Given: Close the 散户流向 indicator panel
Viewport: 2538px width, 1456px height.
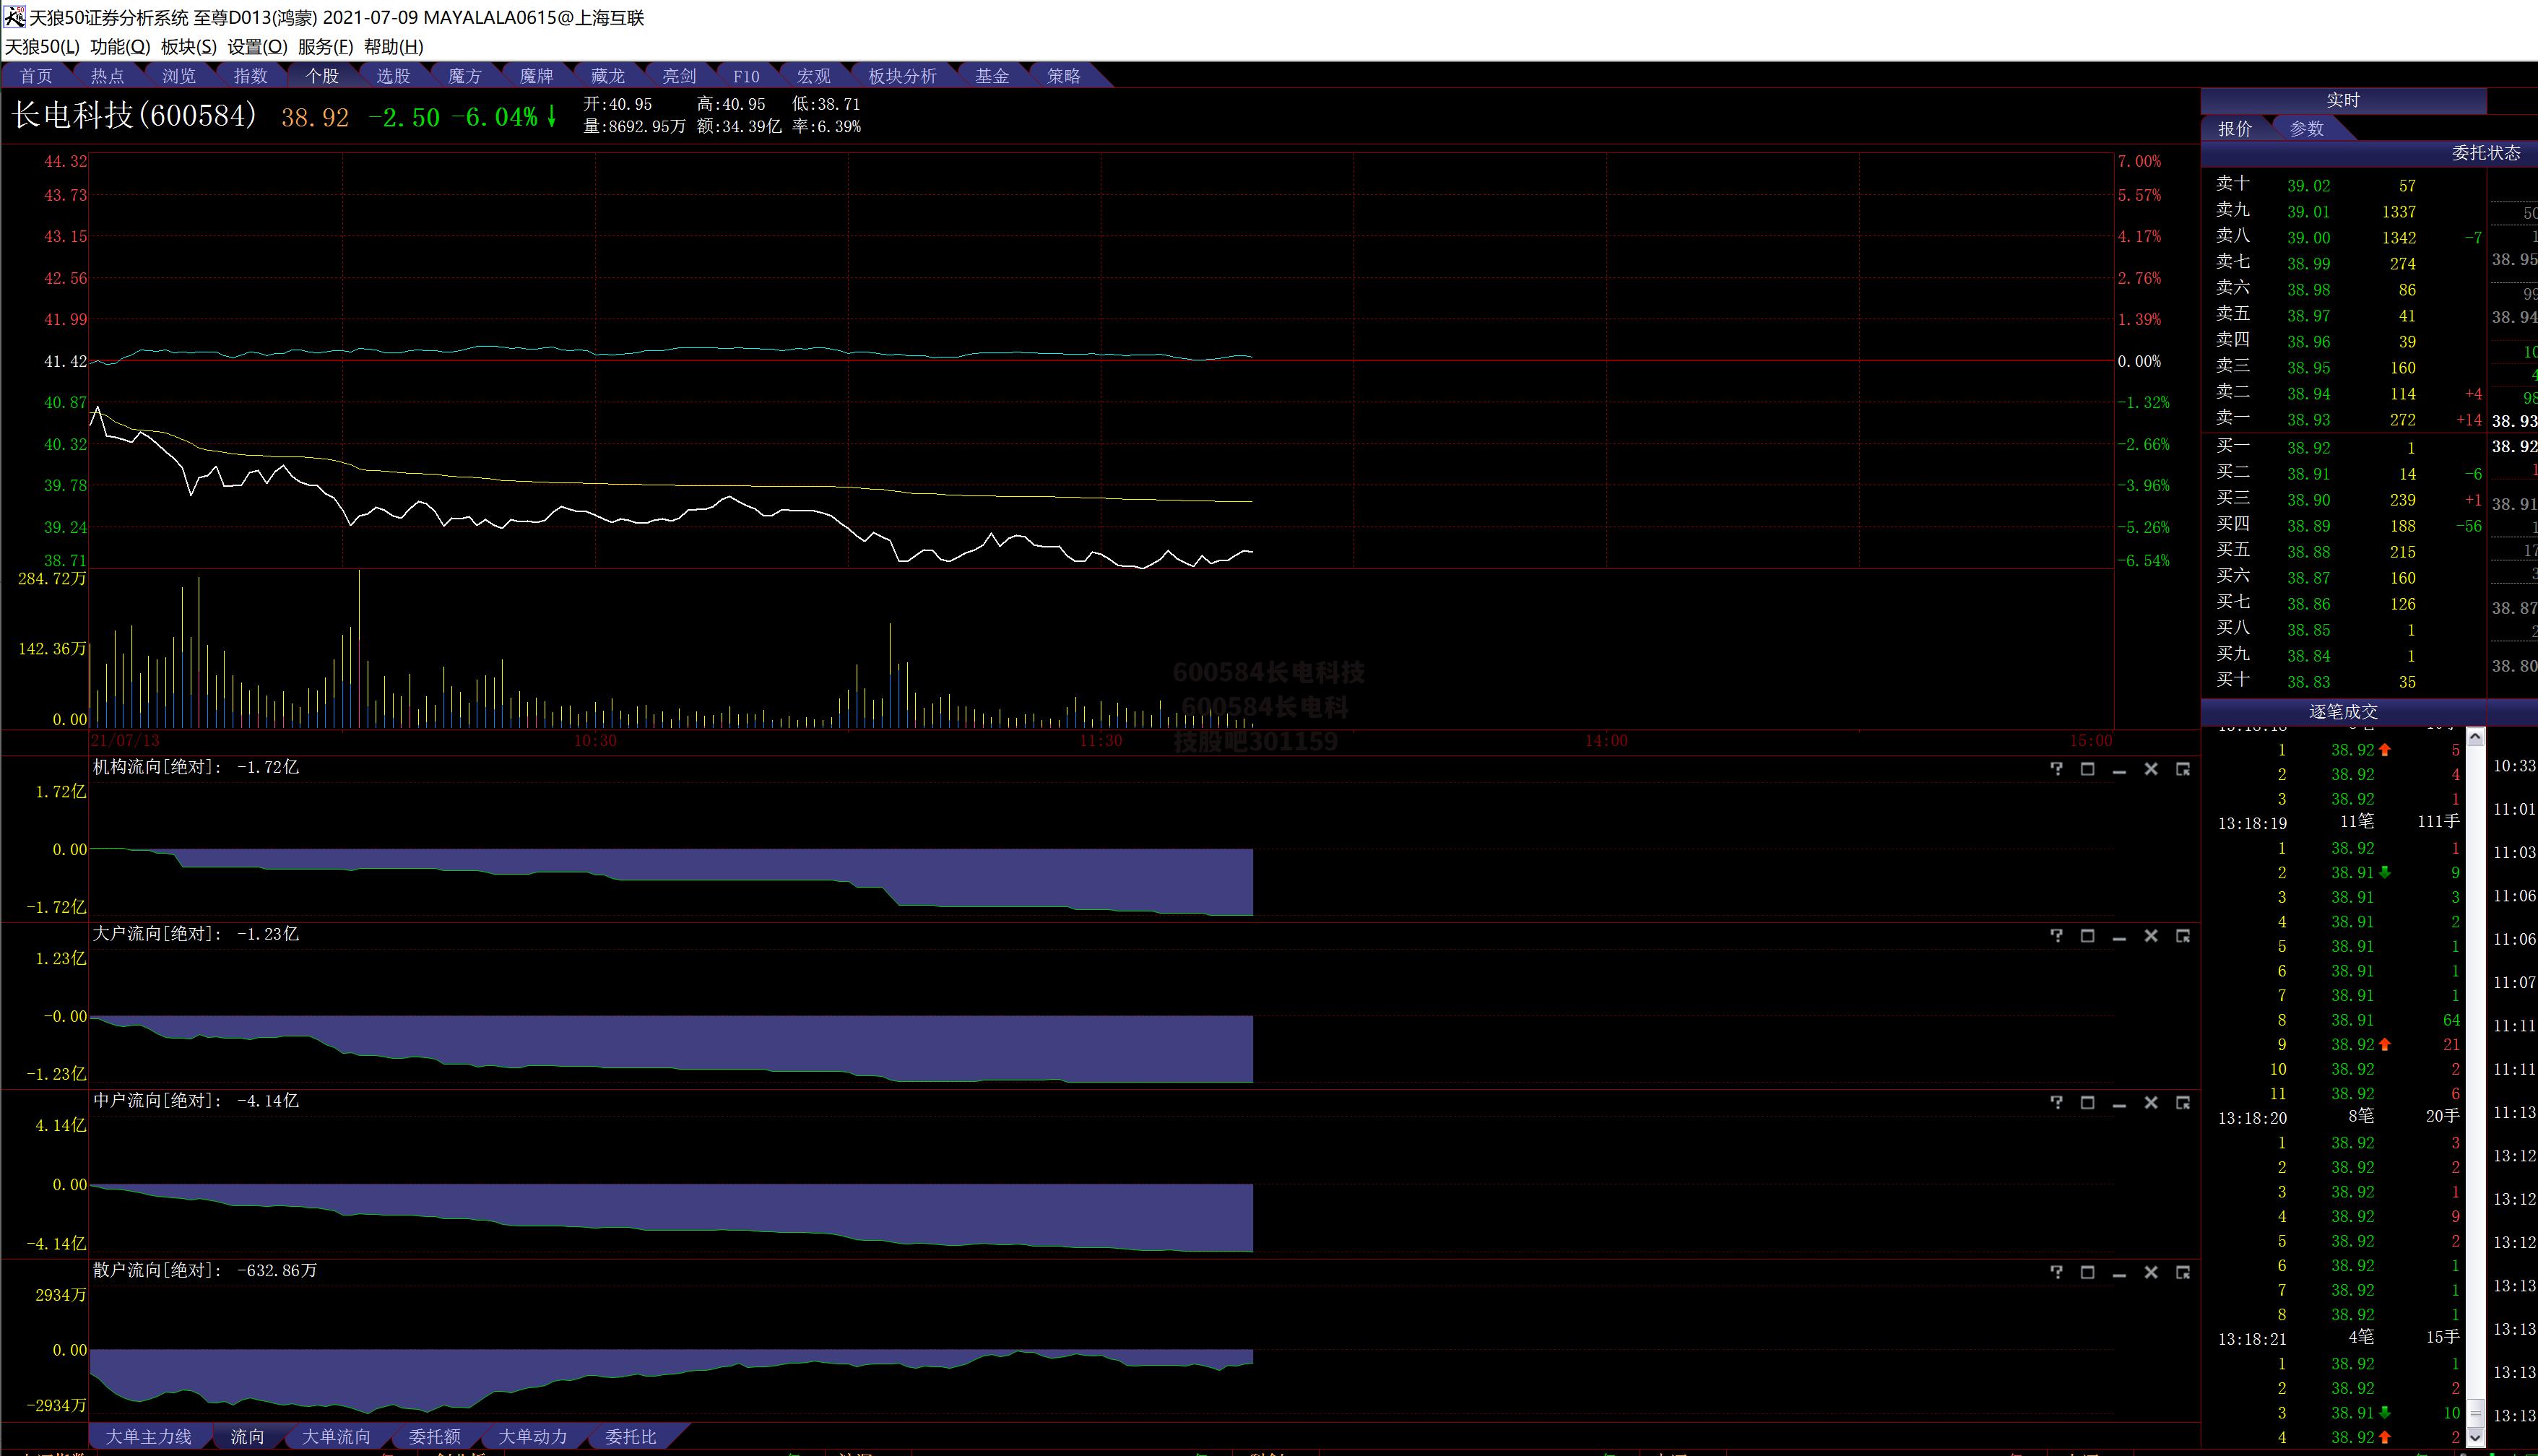Looking at the screenshot, I should (2151, 1272).
